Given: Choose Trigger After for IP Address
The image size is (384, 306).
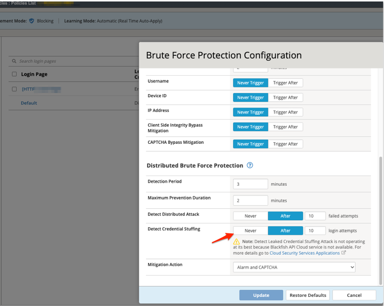Looking at the screenshot, I should [x=285, y=112].
